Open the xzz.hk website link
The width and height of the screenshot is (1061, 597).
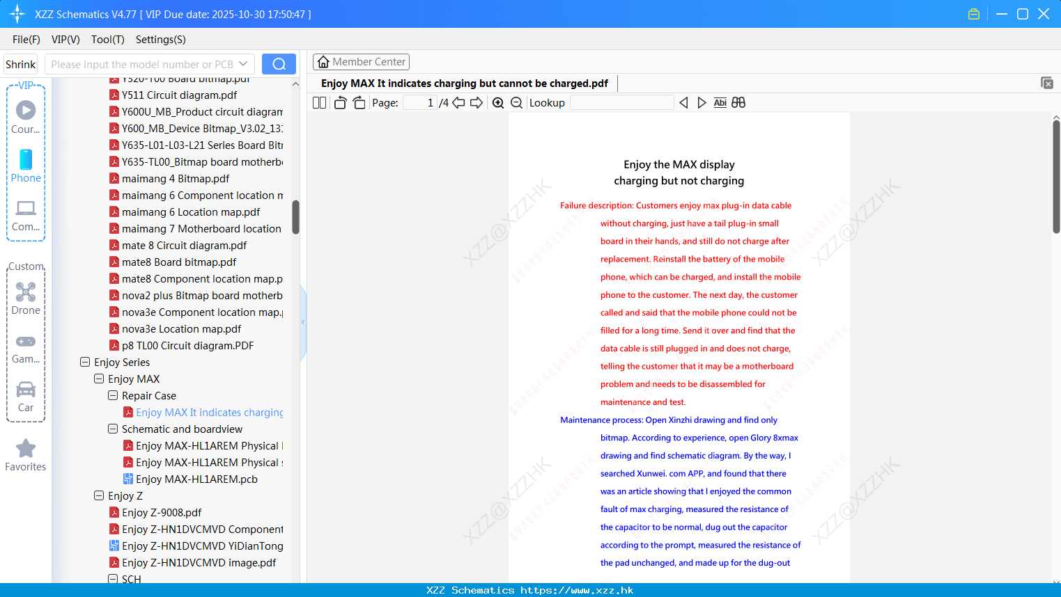coord(577,590)
